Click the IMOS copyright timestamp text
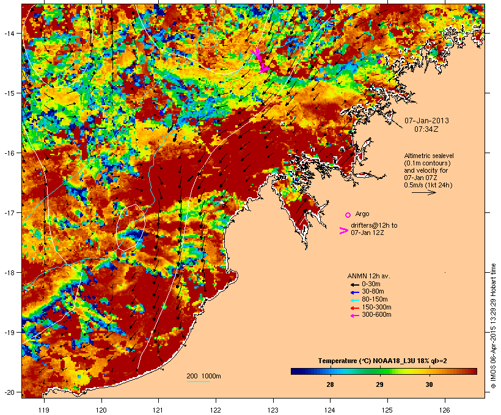The height and width of the screenshot is (415, 501). click(x=493, y=326)
